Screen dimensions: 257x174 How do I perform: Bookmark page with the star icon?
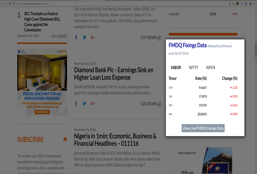[x=233, y=4]
